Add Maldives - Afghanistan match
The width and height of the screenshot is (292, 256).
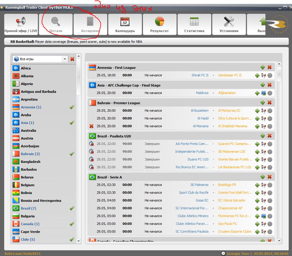(257, 93)
